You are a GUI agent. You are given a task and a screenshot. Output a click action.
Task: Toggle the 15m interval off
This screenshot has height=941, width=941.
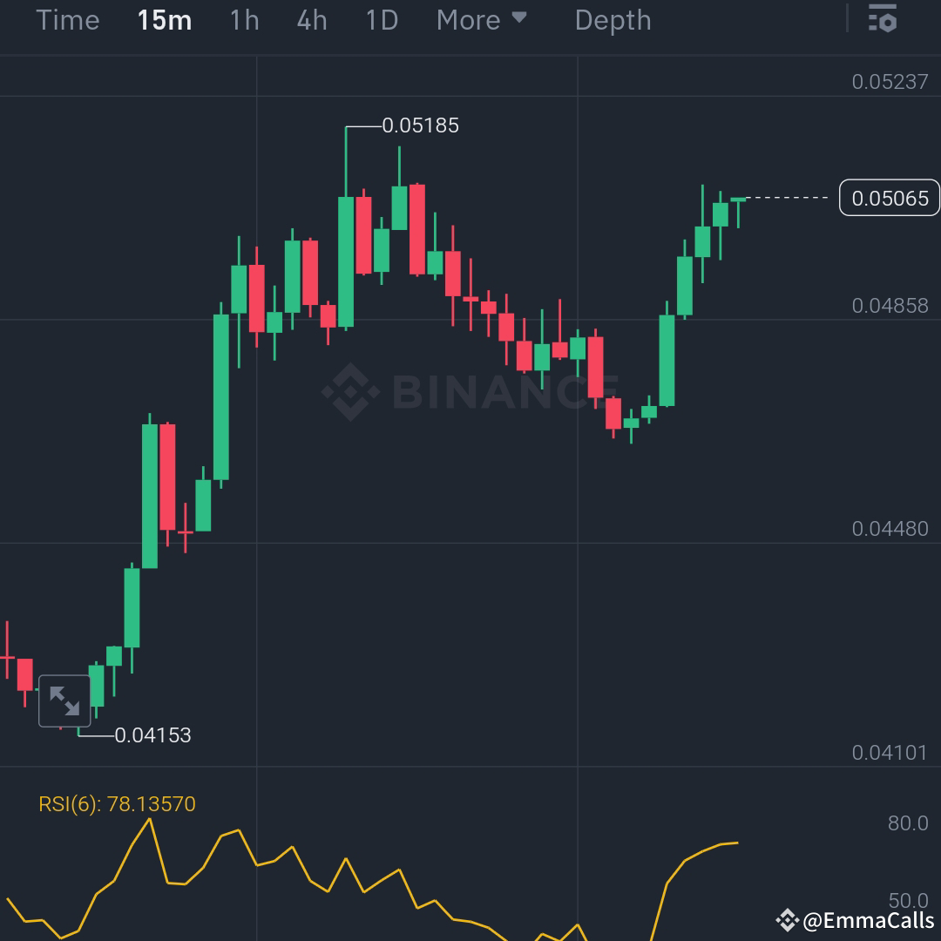(x=164, y=20)
